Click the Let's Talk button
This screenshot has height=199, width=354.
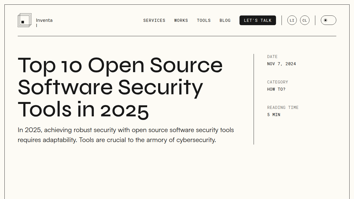[258, 20]
